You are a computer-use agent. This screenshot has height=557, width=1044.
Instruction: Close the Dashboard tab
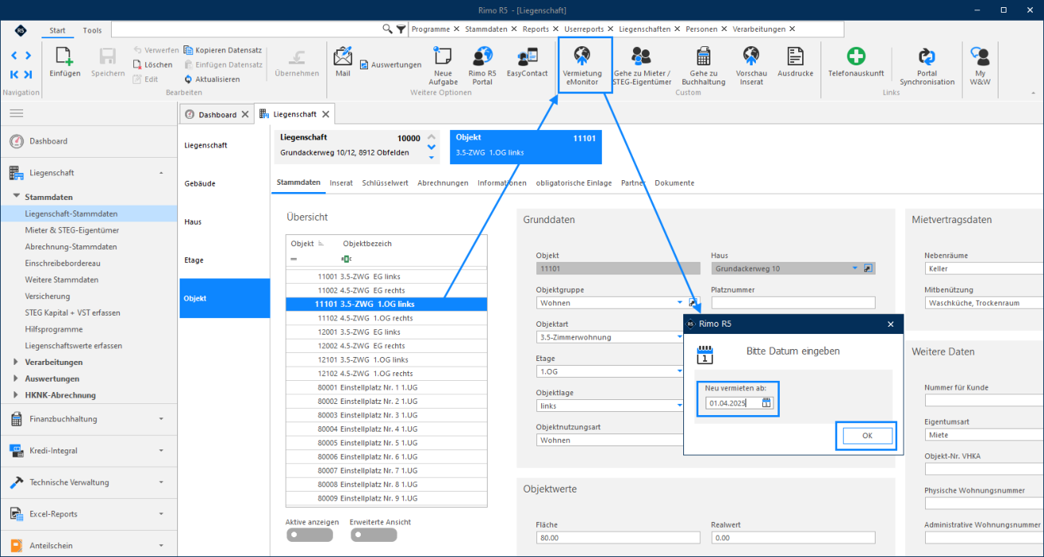[x=245, y=114]
